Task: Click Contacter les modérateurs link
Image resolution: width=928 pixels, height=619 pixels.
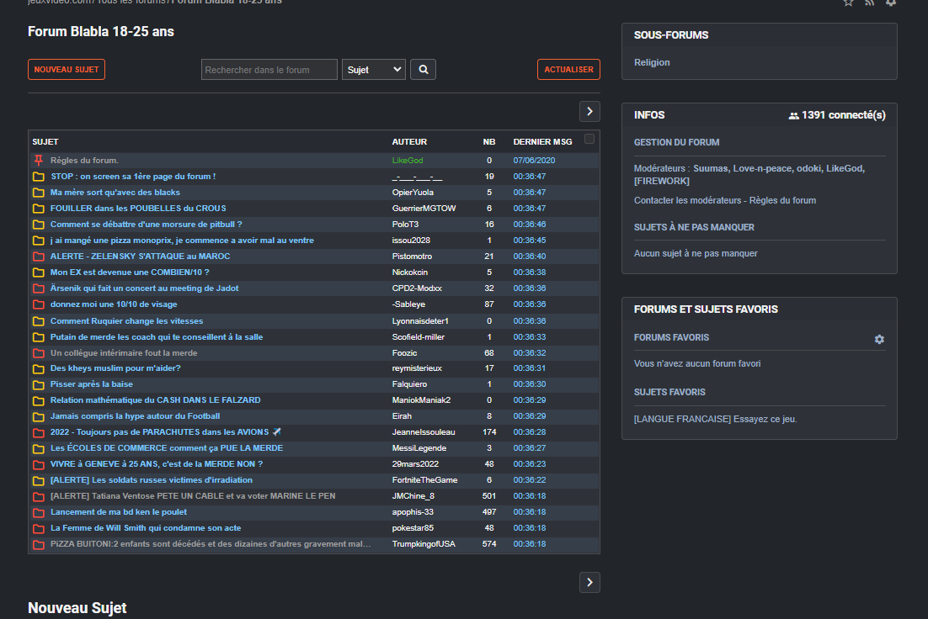Action: (688, 200)
